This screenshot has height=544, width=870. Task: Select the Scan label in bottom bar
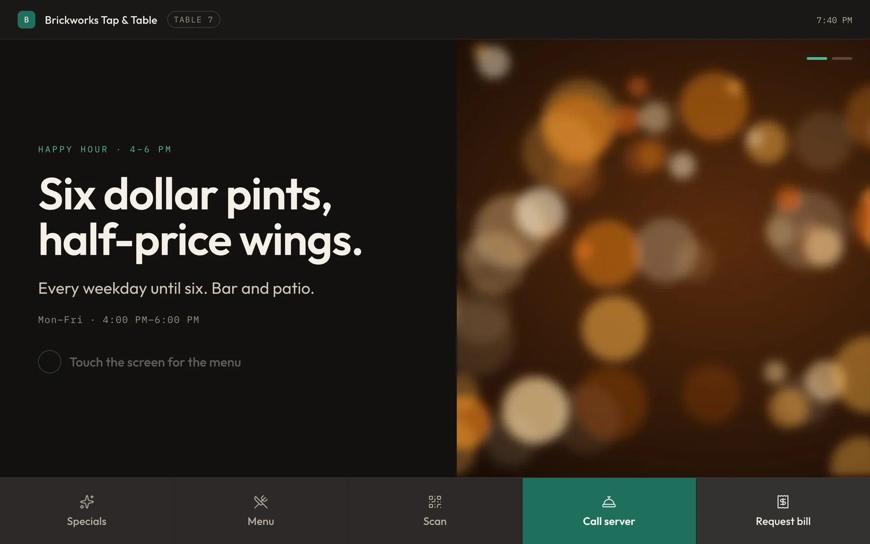point(435,521)
